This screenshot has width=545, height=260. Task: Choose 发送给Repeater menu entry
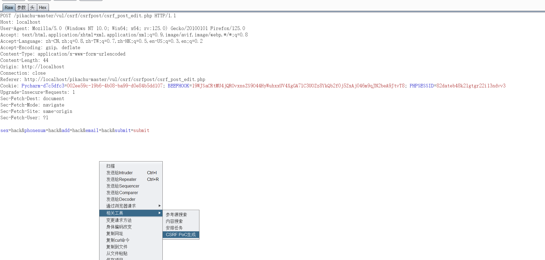131,179
